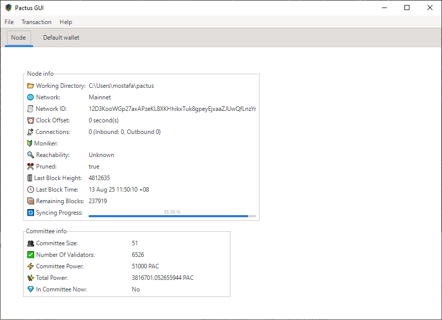This screenshot has height=320, width=442.
Task: Click the 'Working Directory:' label
Action: pos(61,86)
